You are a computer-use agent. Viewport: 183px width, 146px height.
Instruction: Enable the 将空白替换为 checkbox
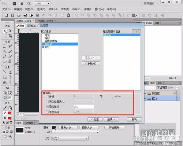47,102
